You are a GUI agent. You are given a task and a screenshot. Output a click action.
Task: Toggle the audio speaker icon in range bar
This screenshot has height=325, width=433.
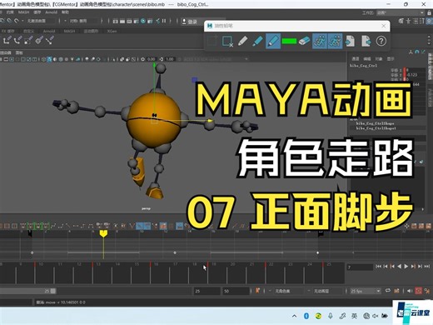410,291
